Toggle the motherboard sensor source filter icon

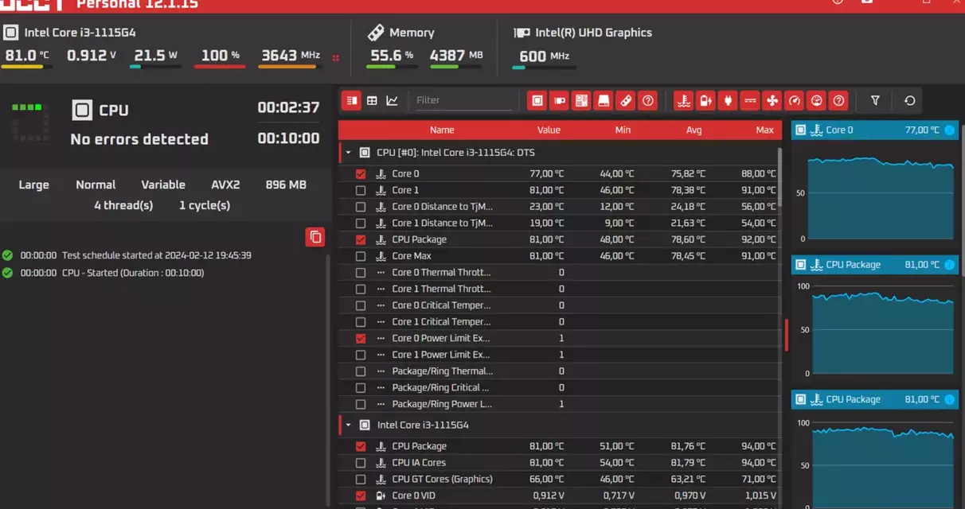click(581, 100)
